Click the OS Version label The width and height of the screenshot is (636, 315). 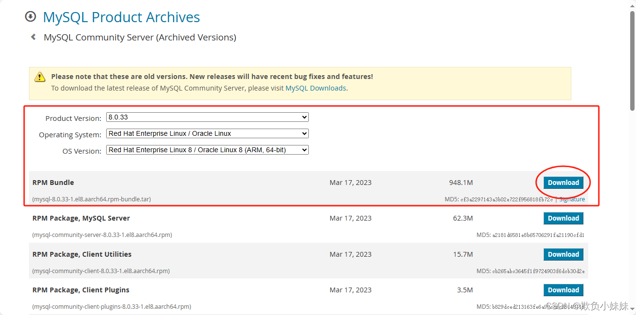click(82, 151)
